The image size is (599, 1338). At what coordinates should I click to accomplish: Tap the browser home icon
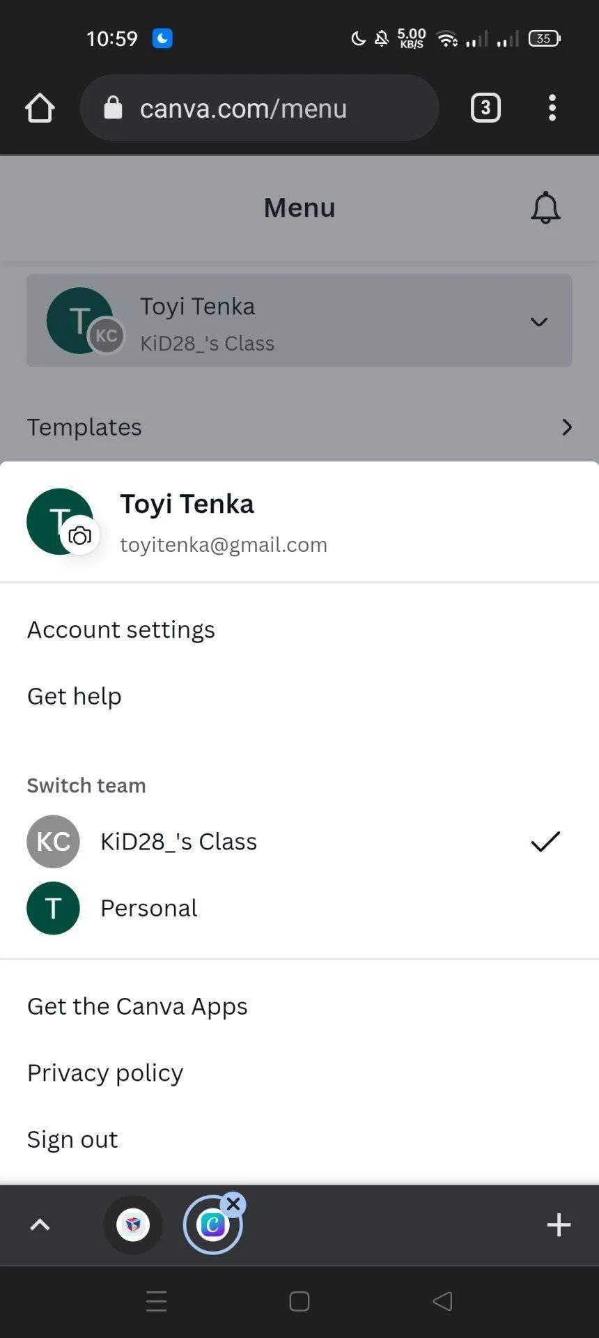(x=40, y=108)
